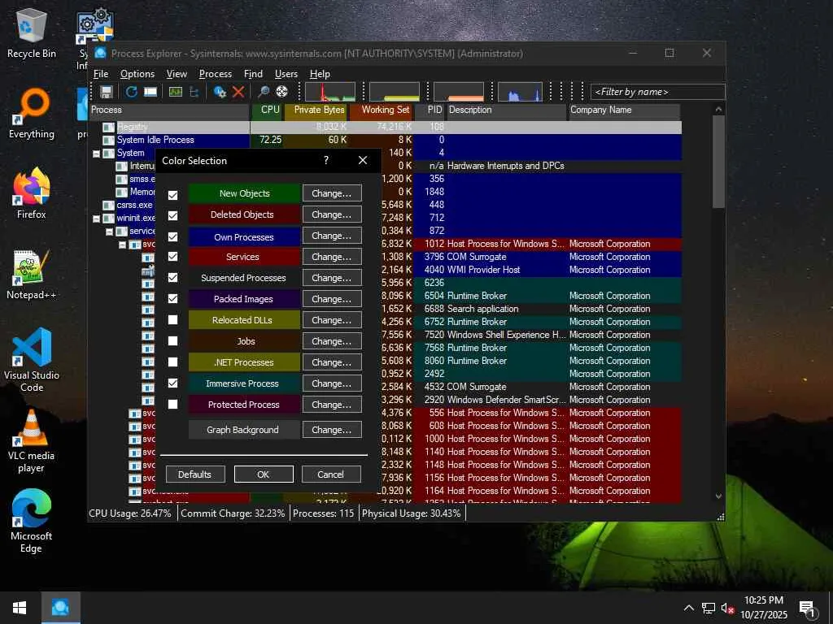Uncheck the Own Processes checkbox
This screenshot has height=624, width=833.
172,236
